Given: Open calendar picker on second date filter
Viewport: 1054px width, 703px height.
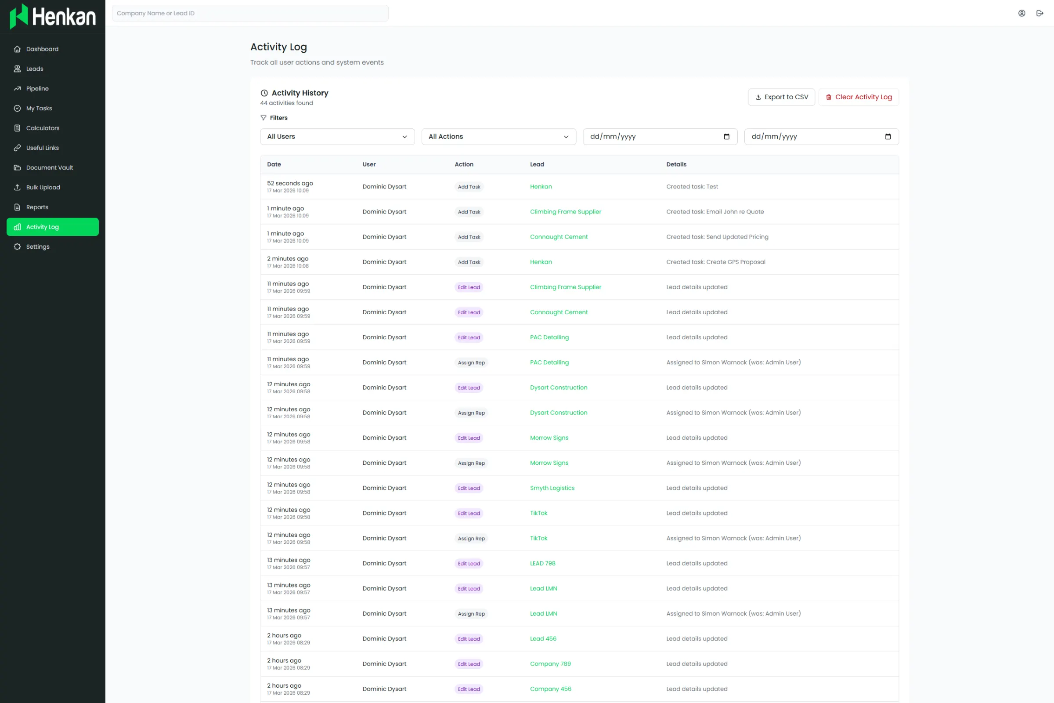Looking at the screenshot, I should (888, 137).
